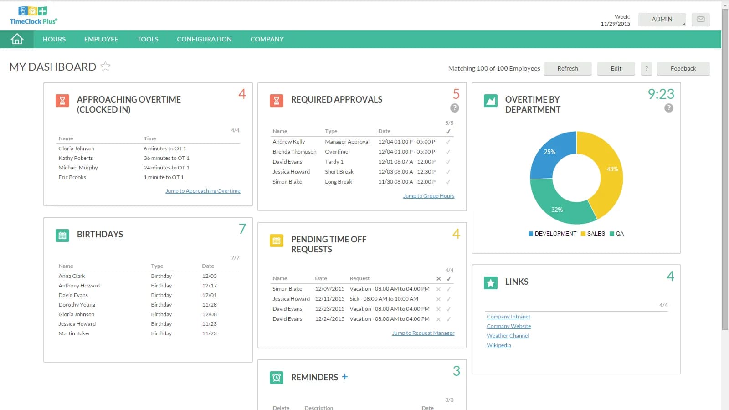Approve David Evans' Tardy 1 entry

(448, 162)
